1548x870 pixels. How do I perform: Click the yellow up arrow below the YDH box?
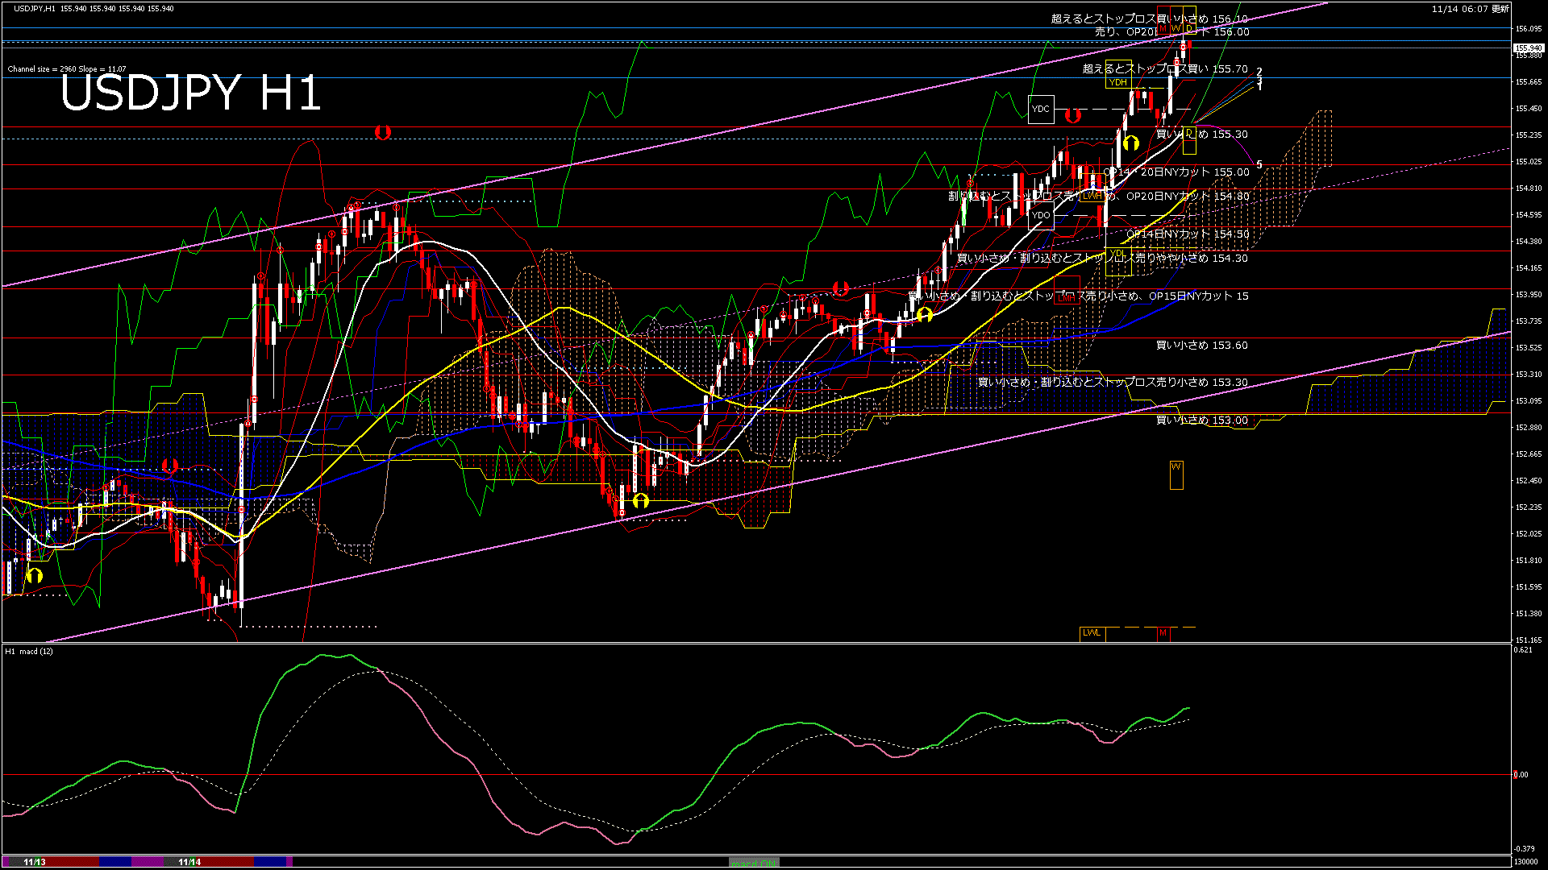click(x=1130, y=143)
